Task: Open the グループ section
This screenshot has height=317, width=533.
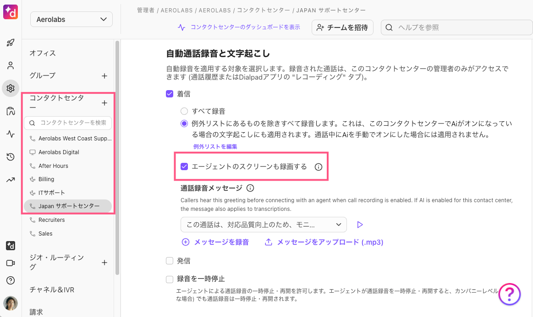Action: (x=43, y=75)
